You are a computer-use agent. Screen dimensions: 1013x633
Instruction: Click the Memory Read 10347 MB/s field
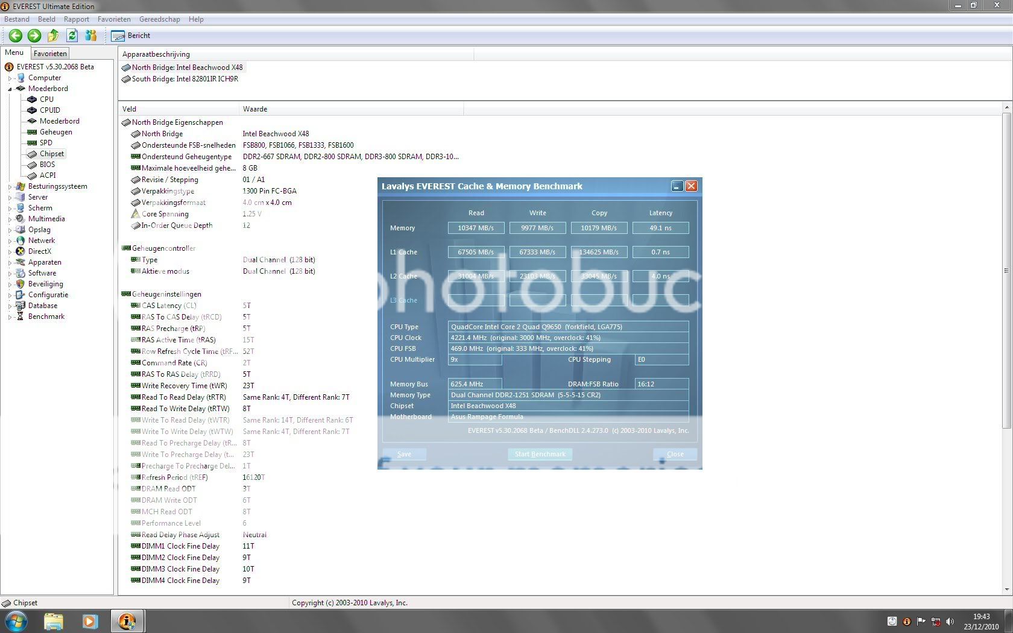tap(476, 228)
